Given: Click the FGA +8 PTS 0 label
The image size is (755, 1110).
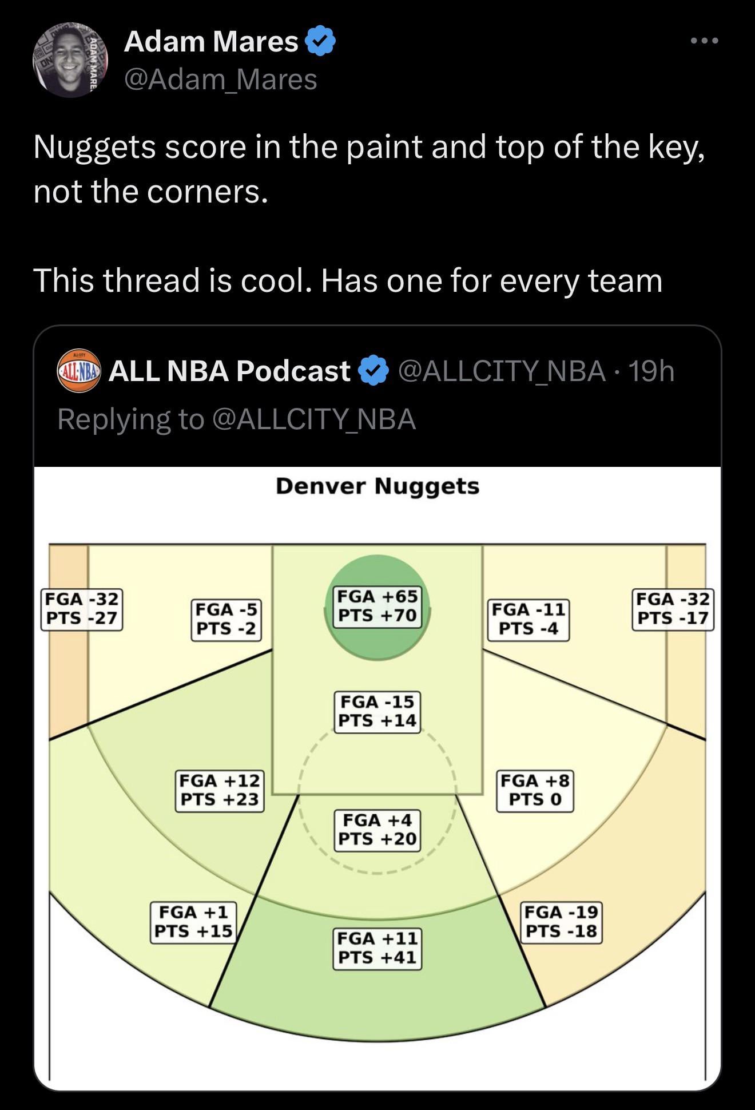Looking at the screenshot, I should pos(535,790).
